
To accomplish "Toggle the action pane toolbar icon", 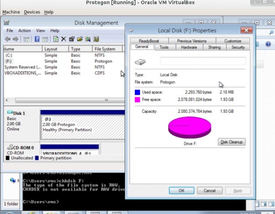I will 45,39.
